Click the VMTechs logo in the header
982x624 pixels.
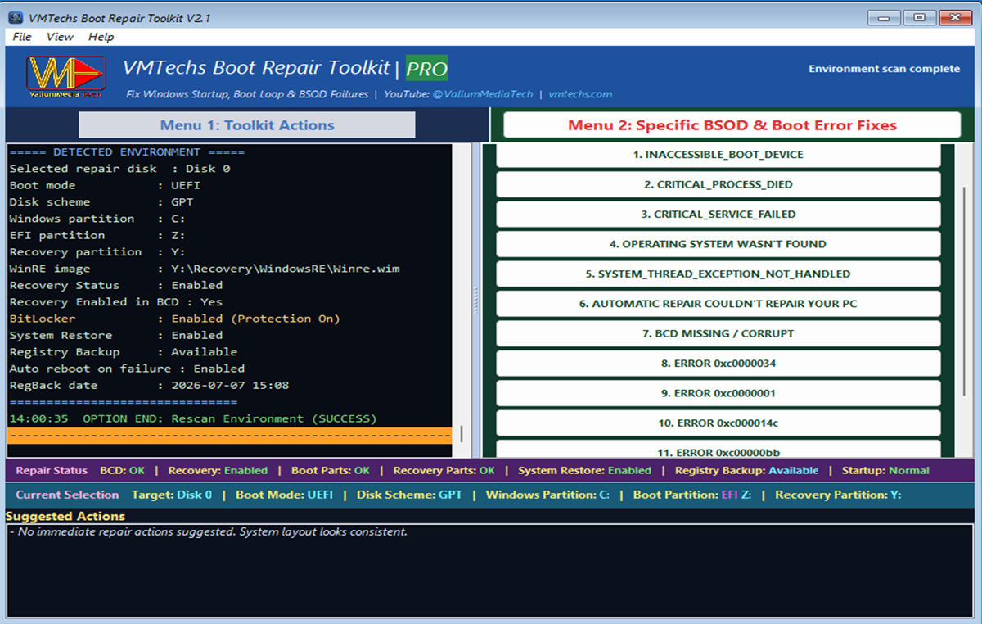(x=65, y=78)
